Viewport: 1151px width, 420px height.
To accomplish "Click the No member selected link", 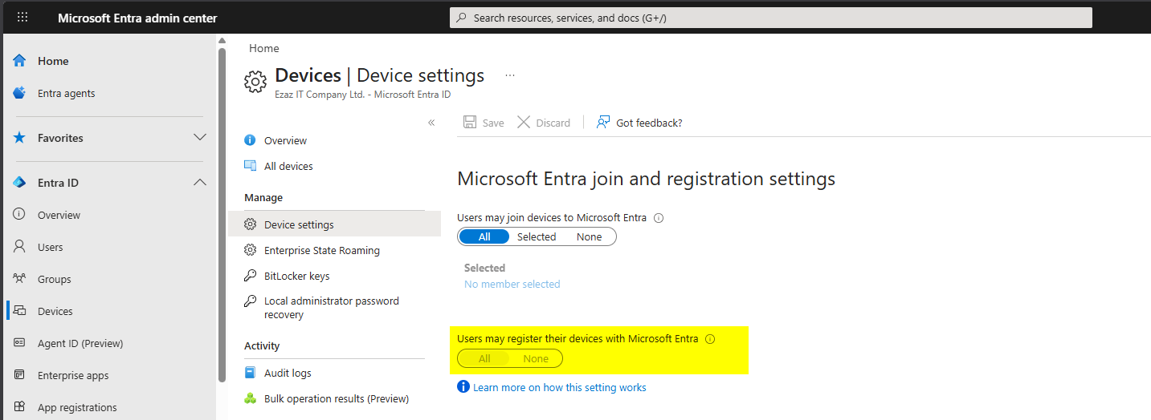I will pos(512,284).
